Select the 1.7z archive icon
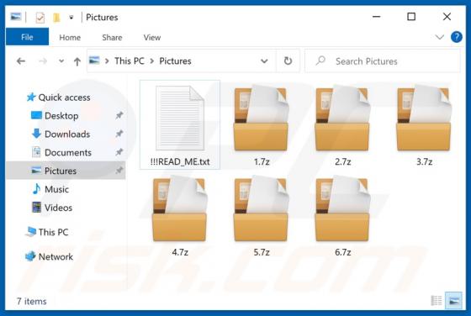 [x=262, y=118]
